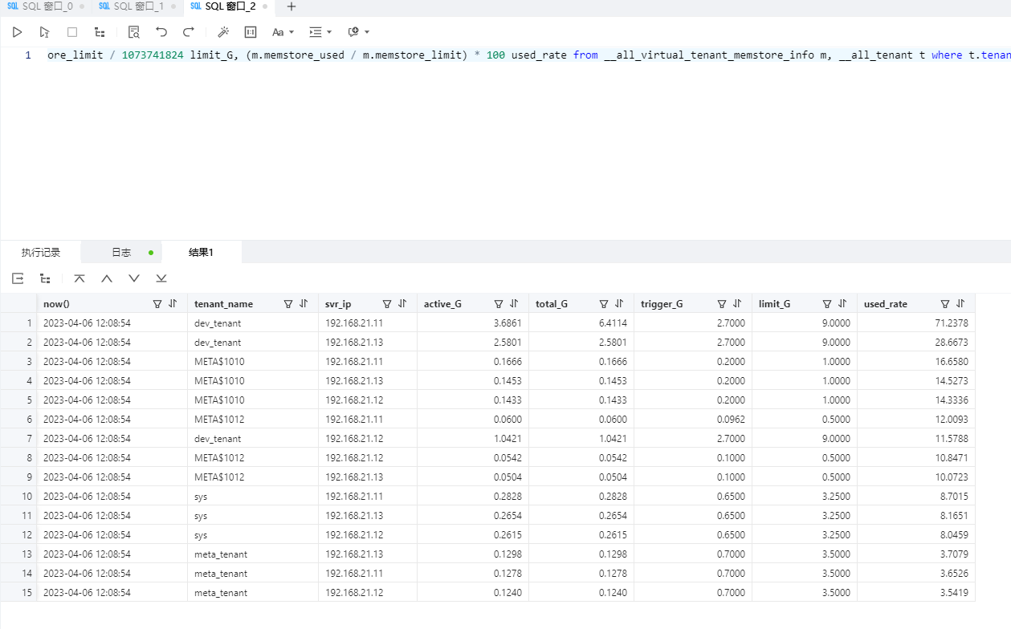Toggle sort on used_rate column
Viewport: 1011px width, 629px height.
960,304
